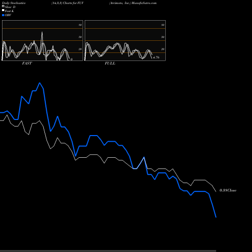Click the '80' level label in FAST chart

click(x=80, y=25)
